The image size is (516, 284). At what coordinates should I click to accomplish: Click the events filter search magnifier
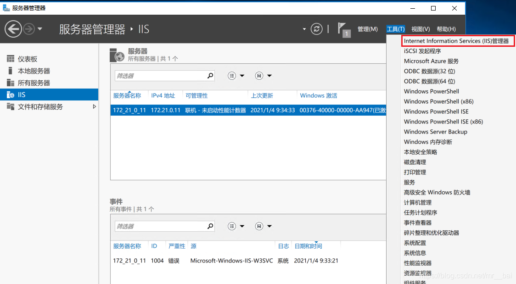tap(210, 226)
